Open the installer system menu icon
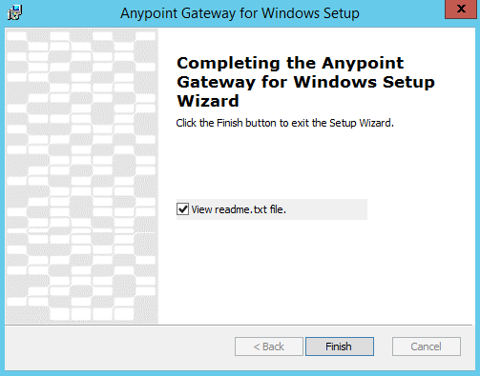The image size is (480, 376). coord(14,13)
